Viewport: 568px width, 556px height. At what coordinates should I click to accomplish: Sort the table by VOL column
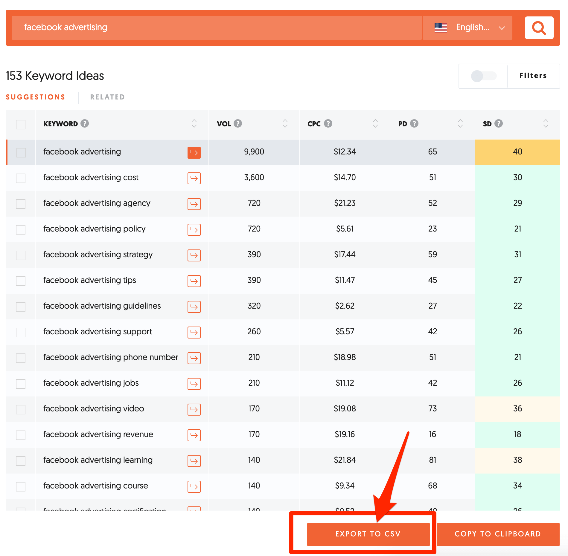(285, 123)
